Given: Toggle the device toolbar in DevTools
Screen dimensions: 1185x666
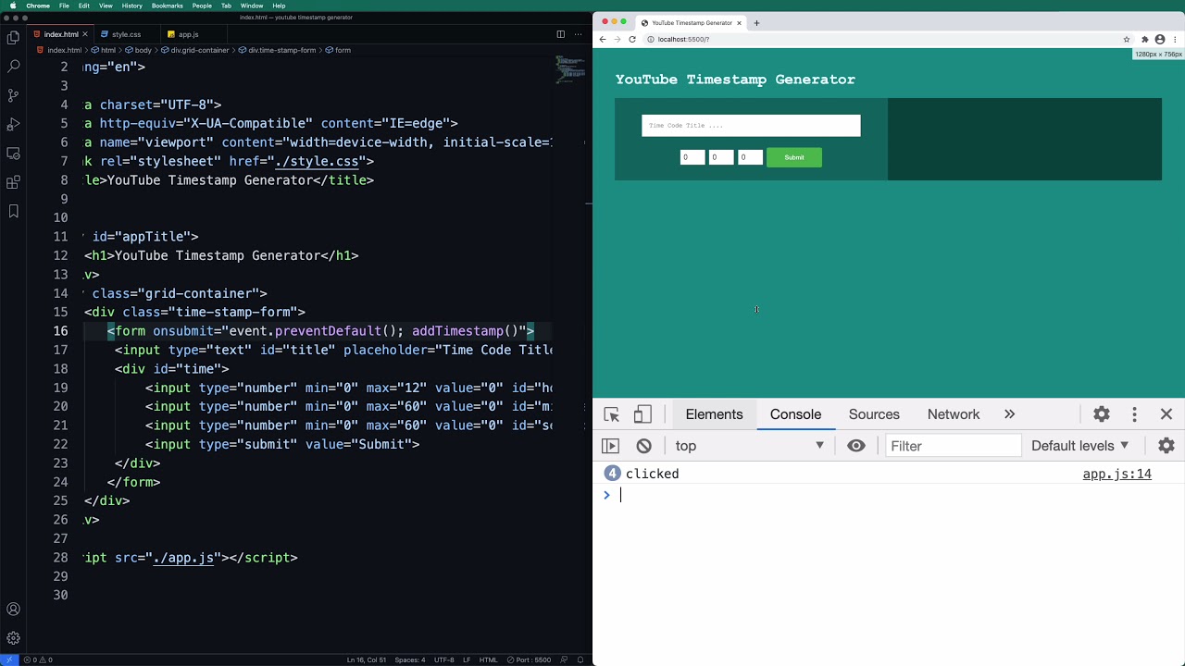Looking at the screenshot, I should [x=642, y=414].
